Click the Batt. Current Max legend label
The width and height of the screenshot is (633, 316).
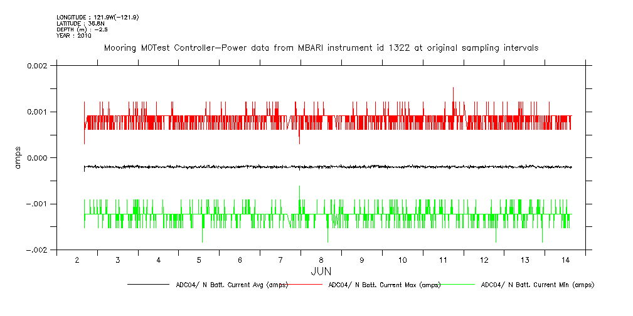click(384, 285)
